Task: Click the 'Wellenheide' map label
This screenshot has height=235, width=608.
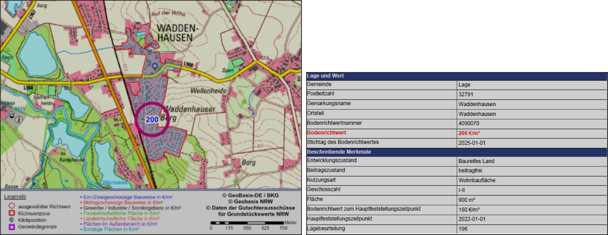Action: pos(209,91)
